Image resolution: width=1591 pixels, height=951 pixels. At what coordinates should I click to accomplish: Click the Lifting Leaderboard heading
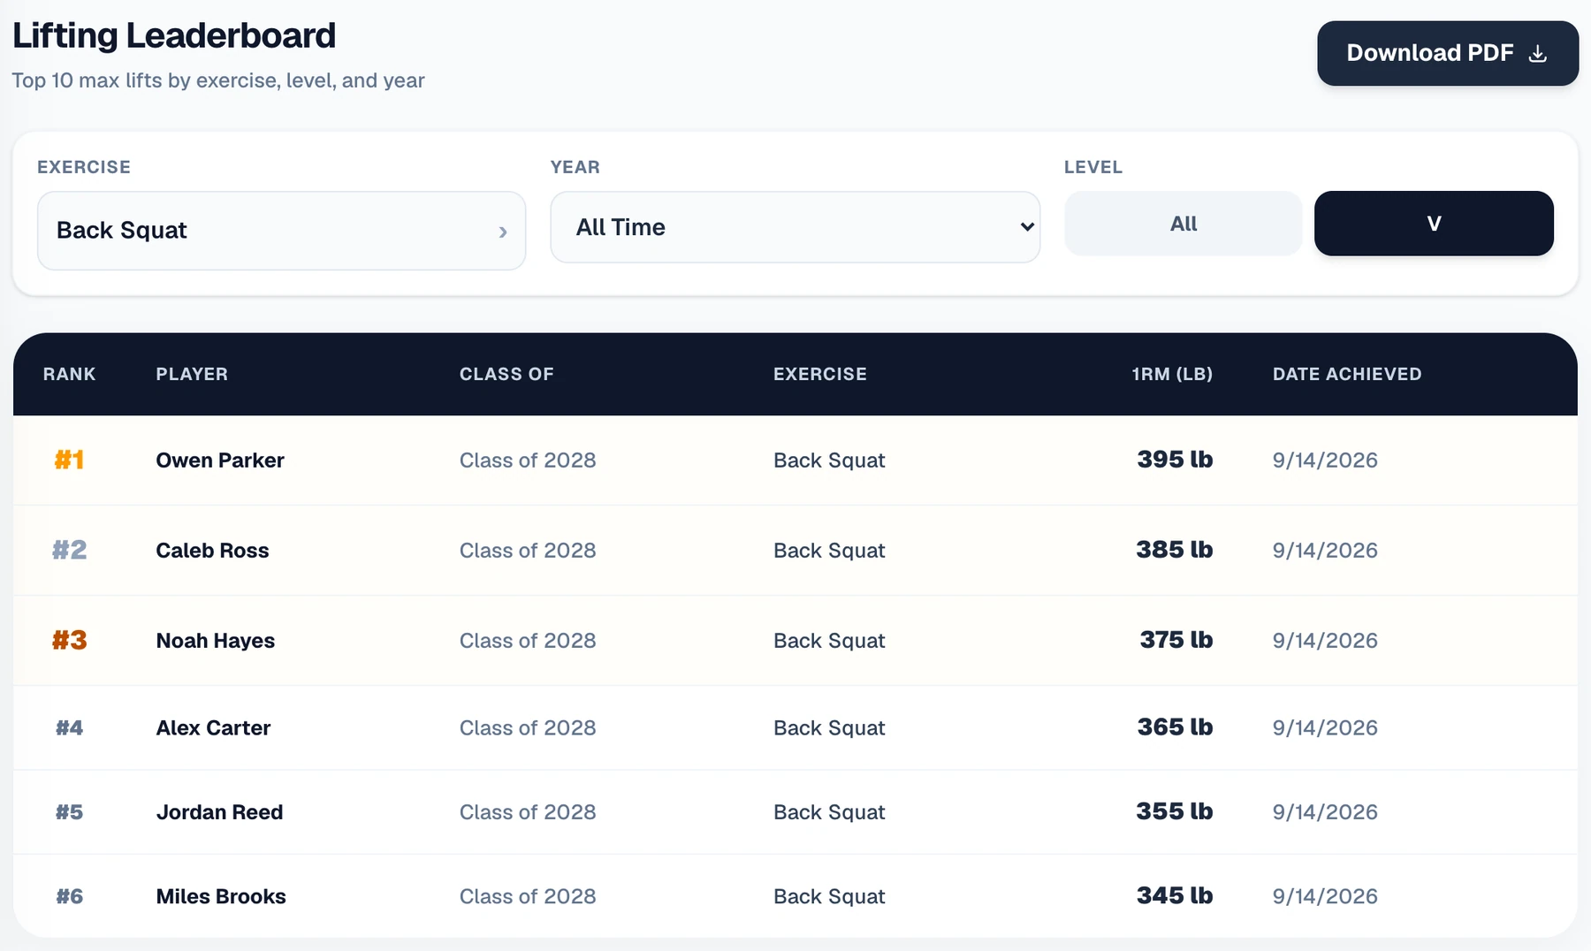[174, 35]
